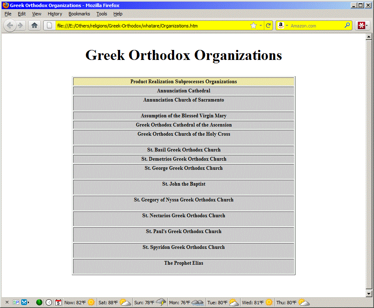
Task: Open The Prophet Elias link
Action: point(184,263)
